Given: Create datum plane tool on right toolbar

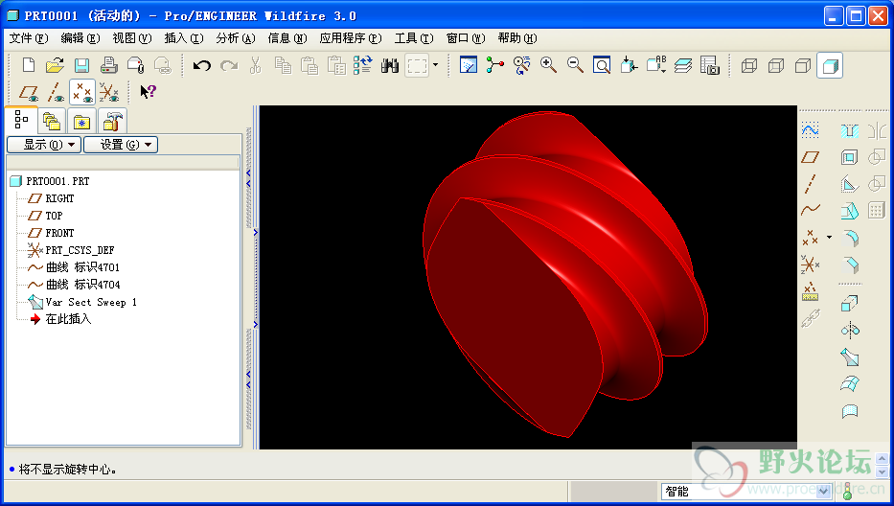Looking at the screenshot, I should pos(810,157).
